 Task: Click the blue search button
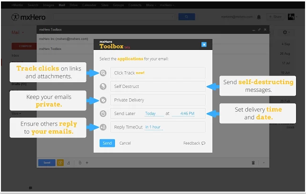(x=187, y=17)
